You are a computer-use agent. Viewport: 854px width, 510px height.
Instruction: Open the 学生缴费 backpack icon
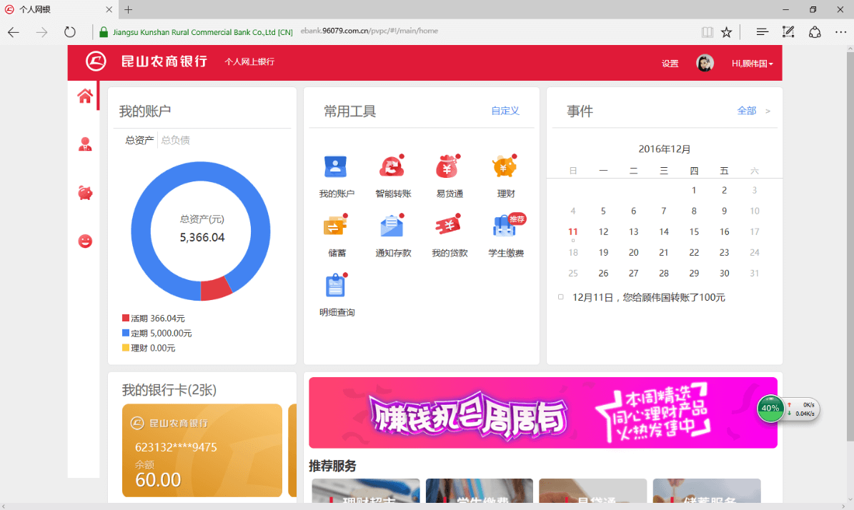tap(505, 226)
